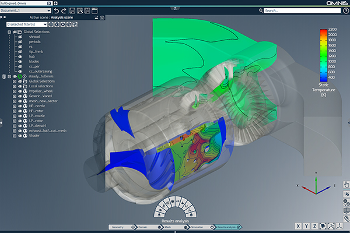Click the scene picture icon beside the camera
350x233 pixels.
[96, 17]
